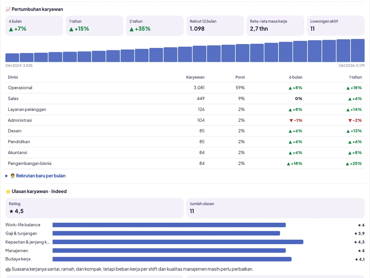Click the Divisi column header
Image resolution: width=370 pixels, height=278 pixels.
click(13, 77)
